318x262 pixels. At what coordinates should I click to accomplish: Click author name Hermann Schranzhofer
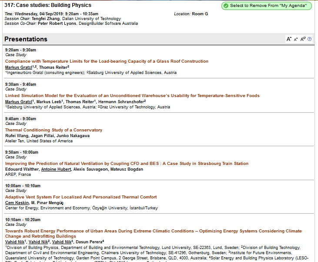[121, 102]
